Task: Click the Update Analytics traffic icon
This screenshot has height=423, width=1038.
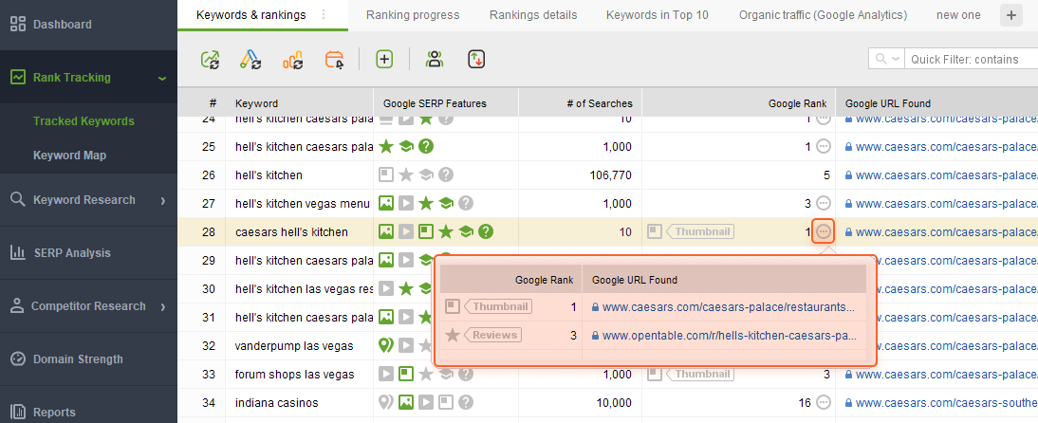Action: [x=293, y=60]
